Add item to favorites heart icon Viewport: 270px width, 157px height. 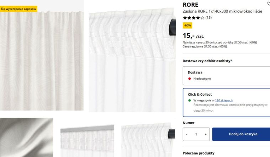click(x=269, y=4)
